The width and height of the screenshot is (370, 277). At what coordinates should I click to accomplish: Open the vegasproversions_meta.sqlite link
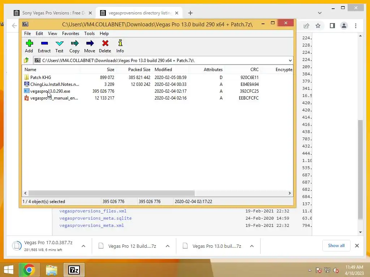click(95, 218)
